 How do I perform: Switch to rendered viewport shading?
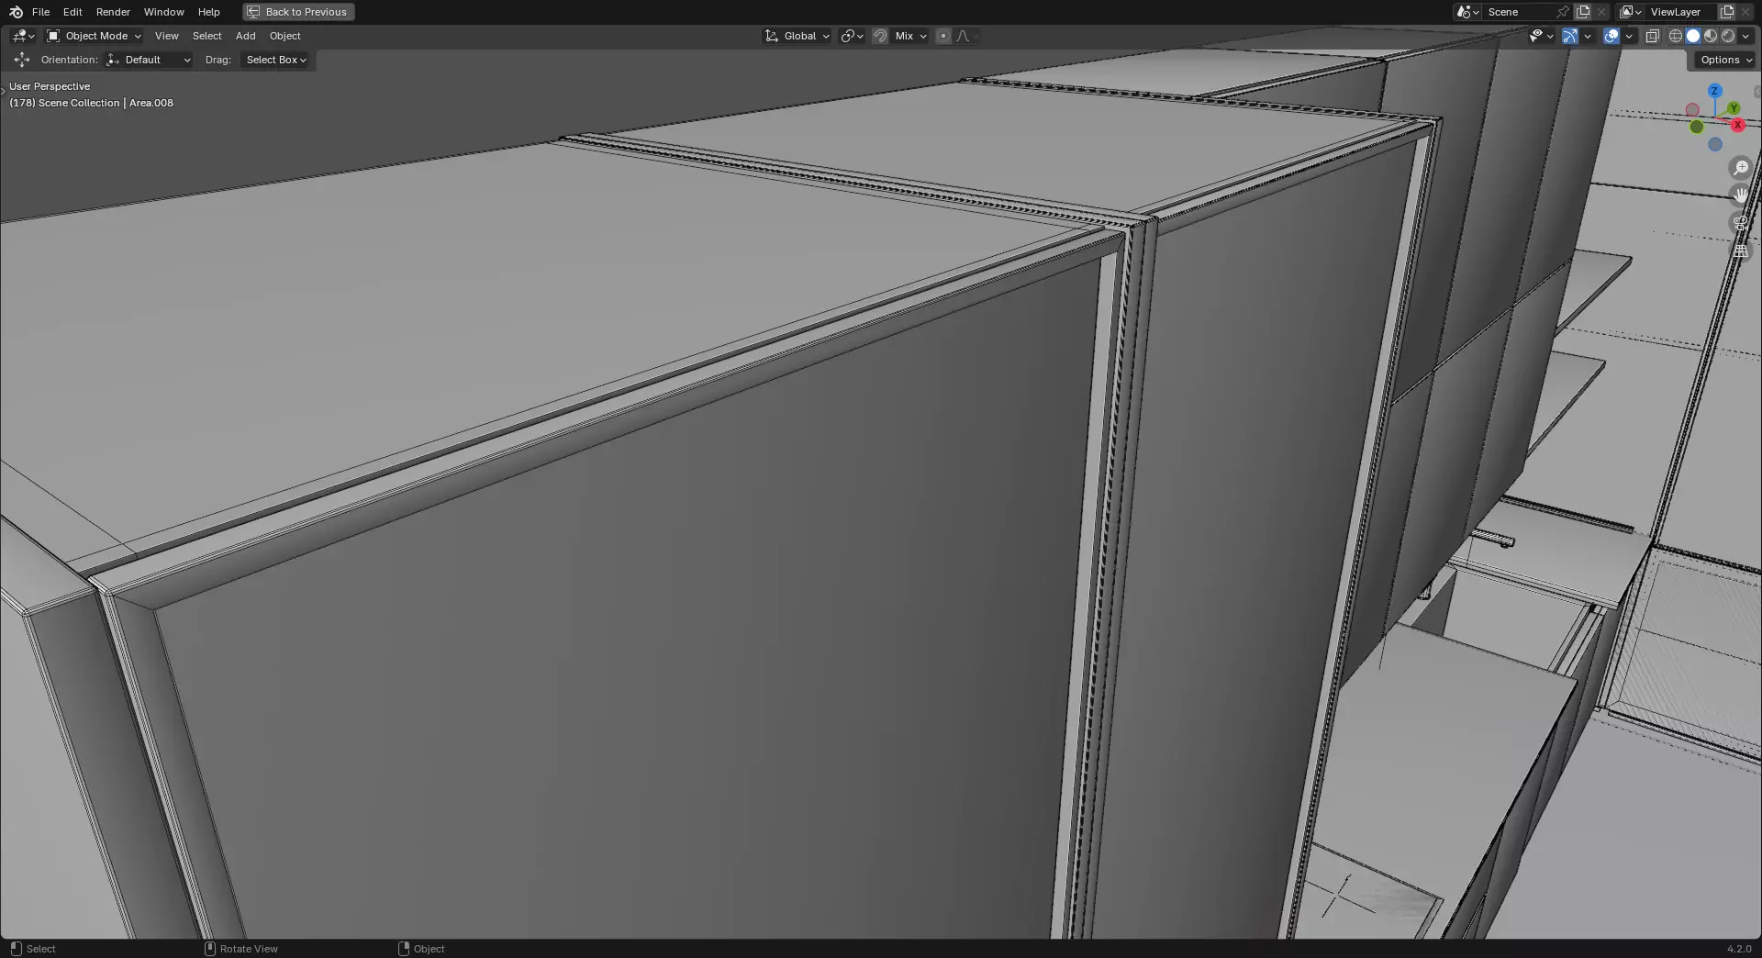coord(1728,36)
